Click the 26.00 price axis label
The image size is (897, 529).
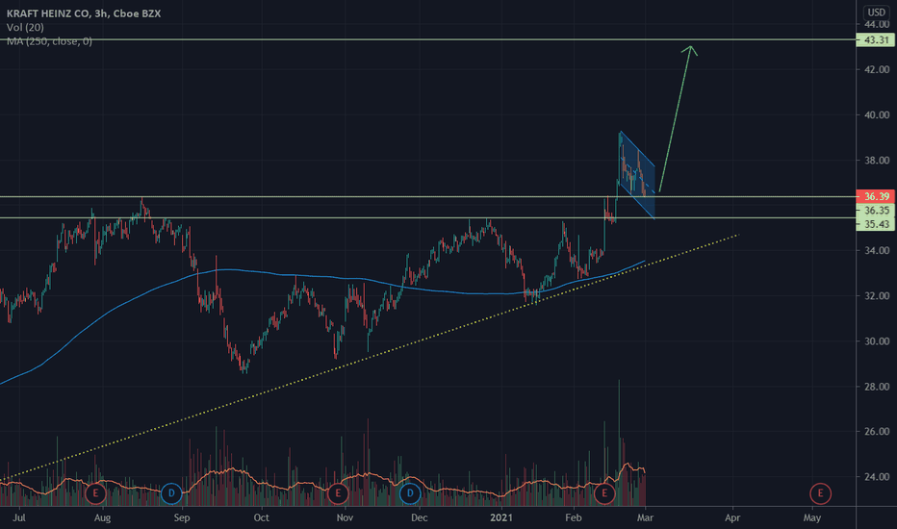[x=877, y=431]
